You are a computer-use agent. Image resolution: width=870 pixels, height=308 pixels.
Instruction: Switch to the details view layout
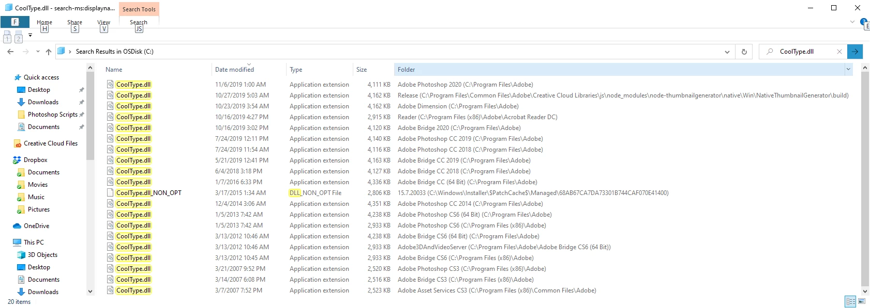[851, 302]
